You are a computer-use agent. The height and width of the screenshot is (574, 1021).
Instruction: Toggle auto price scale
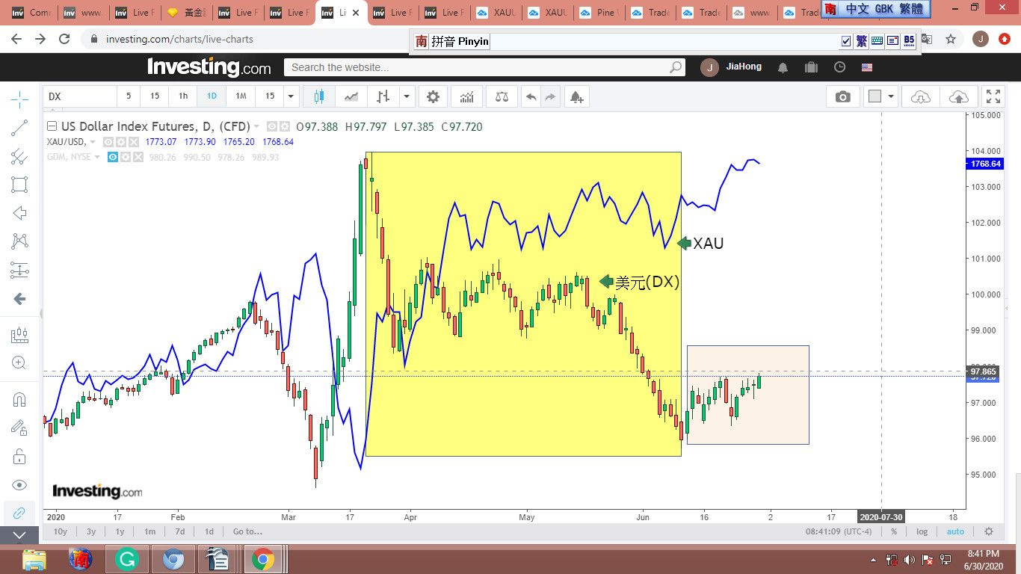[955, 532]
